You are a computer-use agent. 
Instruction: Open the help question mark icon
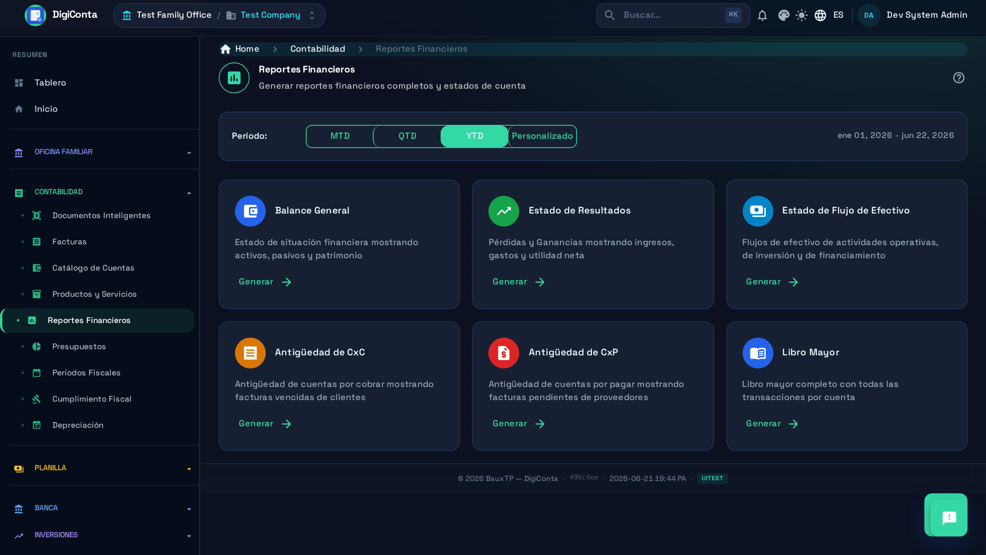pos(959,78)
